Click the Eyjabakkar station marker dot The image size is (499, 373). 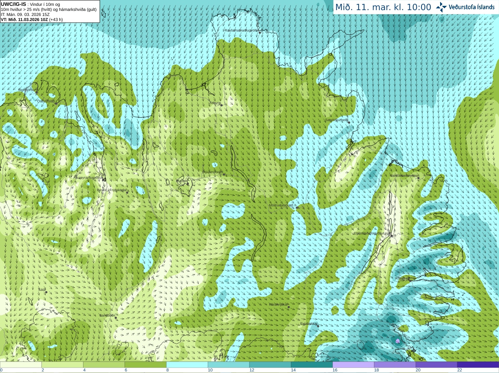click(318, 326)
